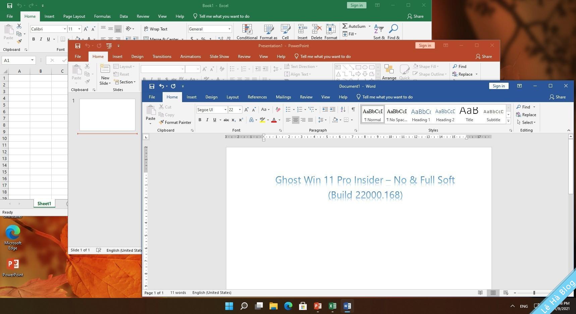Click Excel Wrap Text button
Viewport: 576px width, 314px height.
point(156,29)
